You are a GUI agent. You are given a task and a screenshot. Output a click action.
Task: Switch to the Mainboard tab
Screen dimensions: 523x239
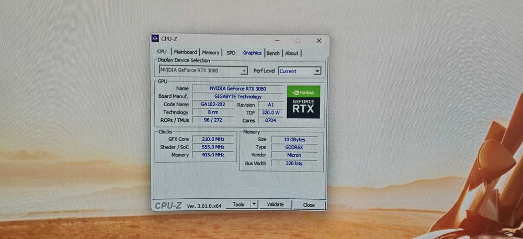click(186, 52)
